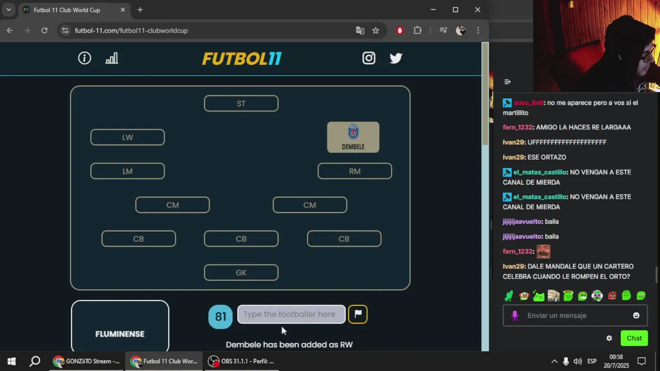Click the chat vertical scrollbar
Viewport: 660px width, 371px height.
click(x=657, y=275)
